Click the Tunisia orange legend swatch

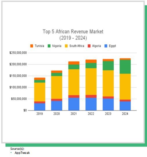click(x=32, y=46)
